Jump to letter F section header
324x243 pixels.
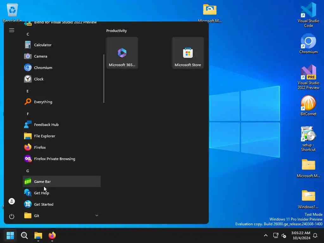pyautogui.click(x=28, y=114)
